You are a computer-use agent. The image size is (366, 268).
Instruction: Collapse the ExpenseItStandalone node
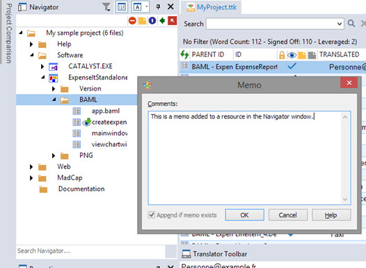[x=43, y=77]
